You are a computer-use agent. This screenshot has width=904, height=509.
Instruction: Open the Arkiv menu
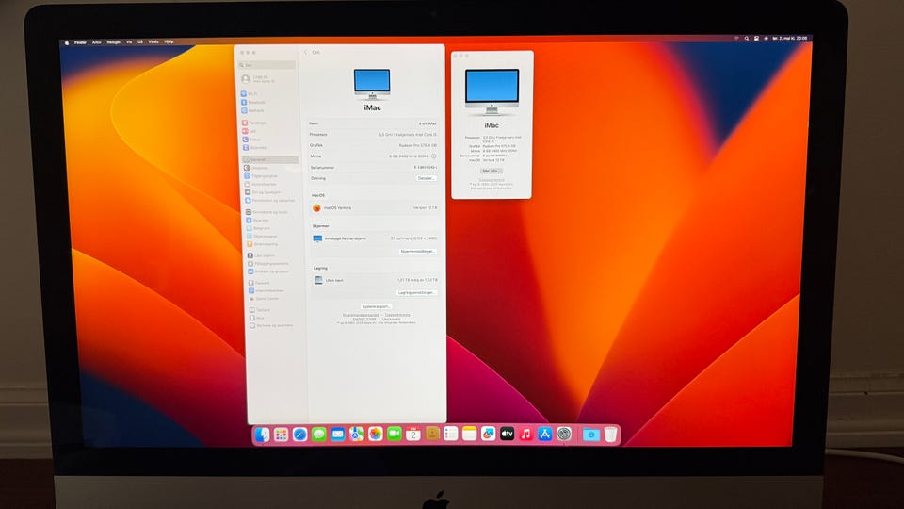96,42
